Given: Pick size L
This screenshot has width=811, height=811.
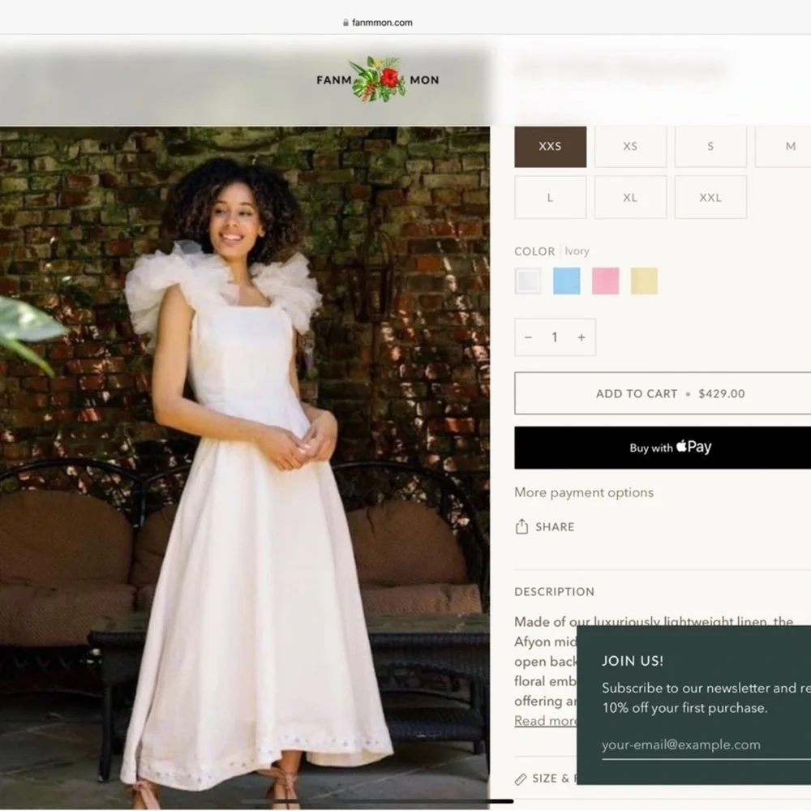Looking at the screenshot, I should pos(551,197).
